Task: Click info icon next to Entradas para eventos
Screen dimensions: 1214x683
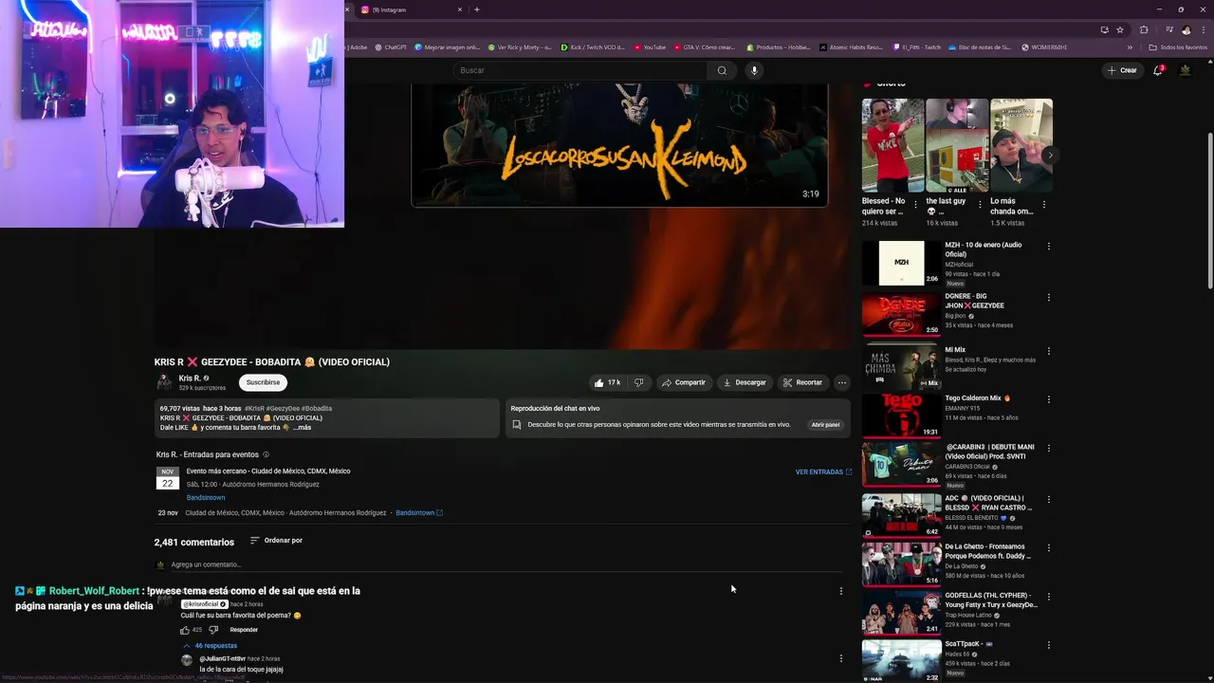Action: coord(266,454)
